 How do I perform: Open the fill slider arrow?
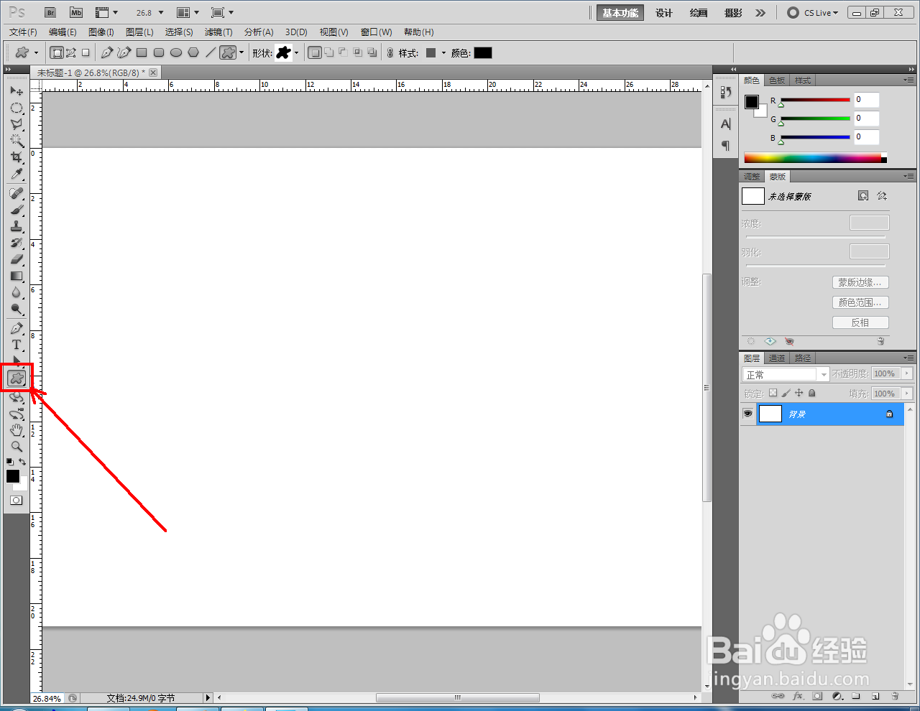coord(907,394)
